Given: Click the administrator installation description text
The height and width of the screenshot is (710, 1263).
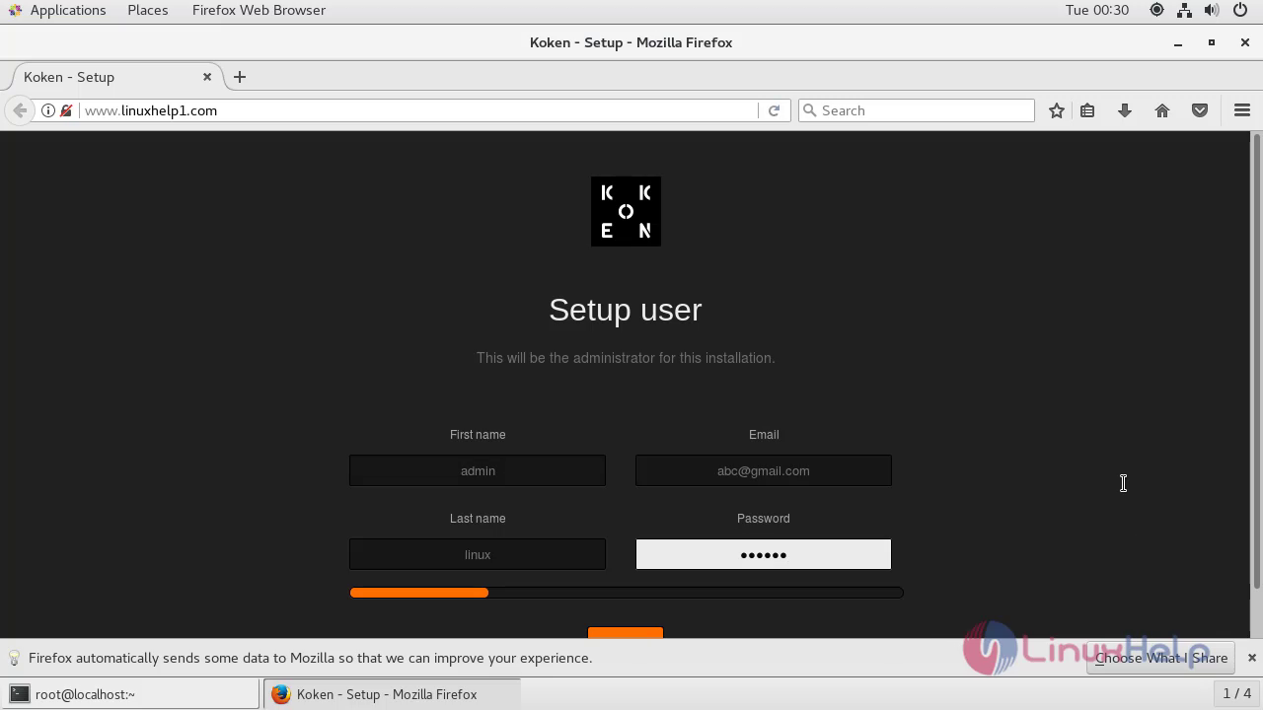Looking at the screenshot, I should 626,358.
